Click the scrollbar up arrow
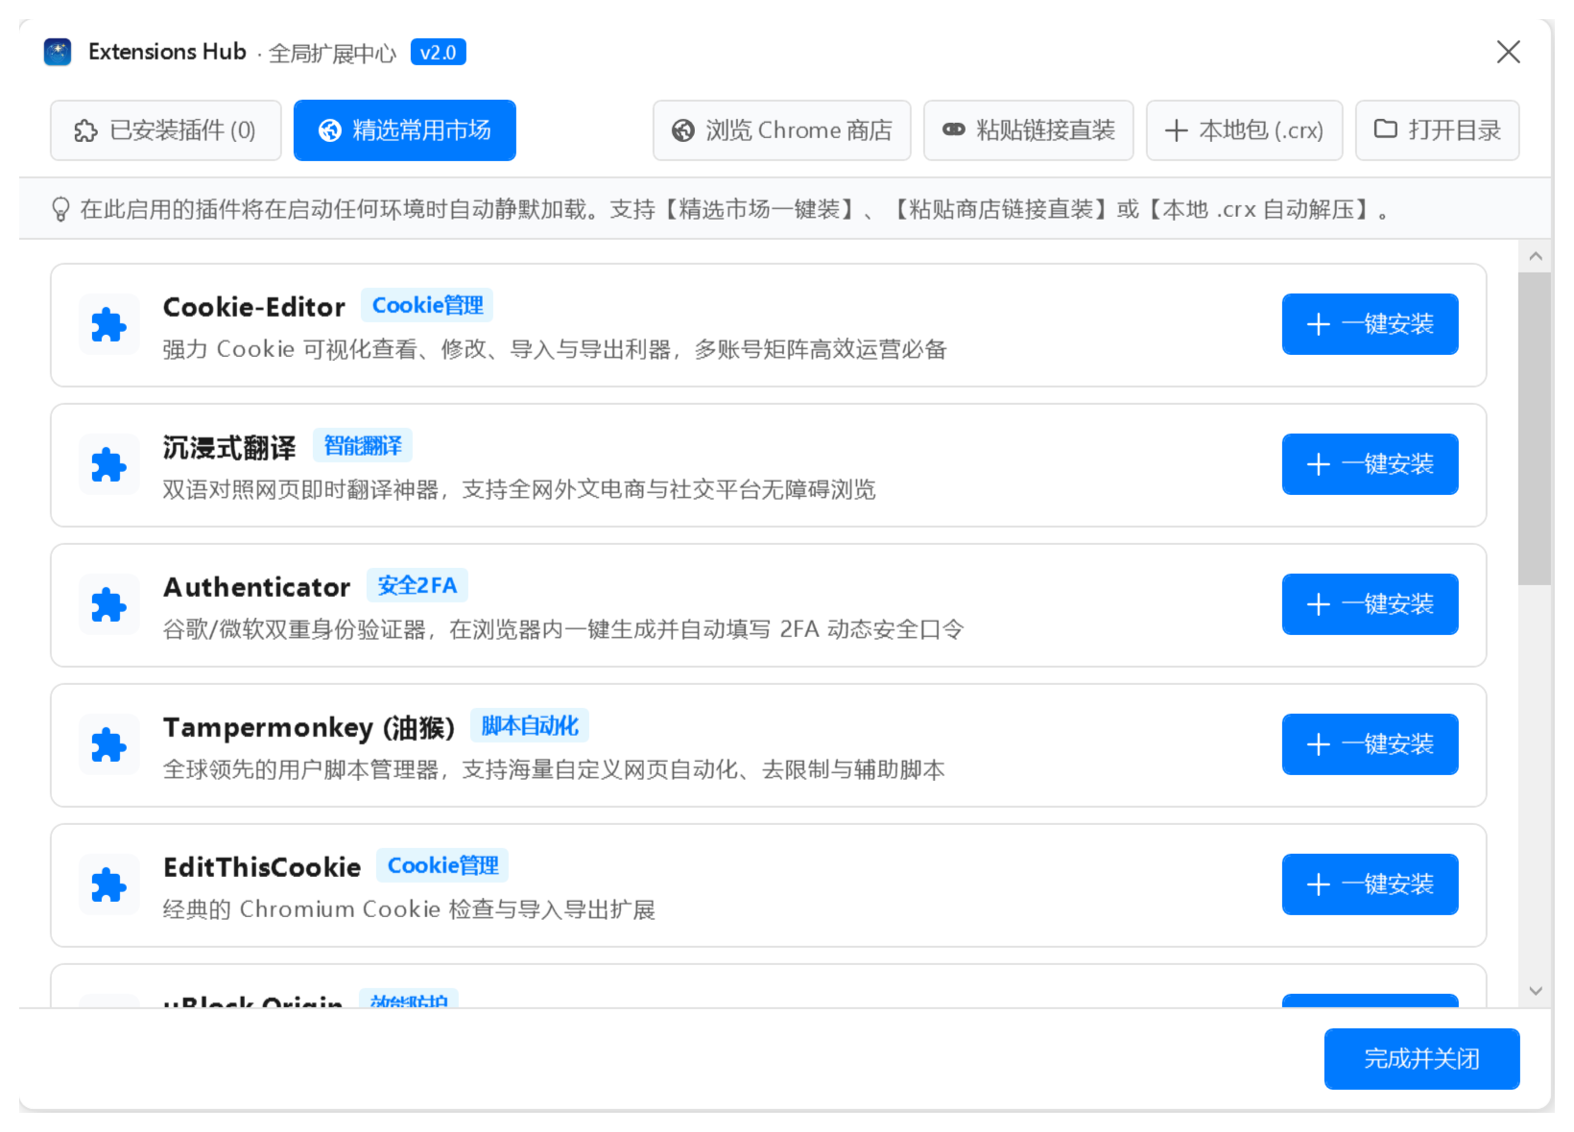 1536,256
